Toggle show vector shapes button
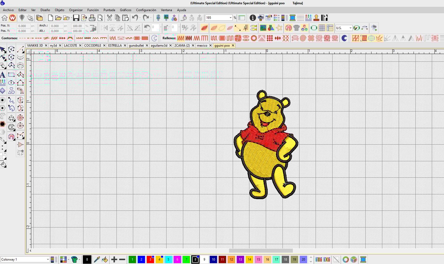 tap(271, 28)
